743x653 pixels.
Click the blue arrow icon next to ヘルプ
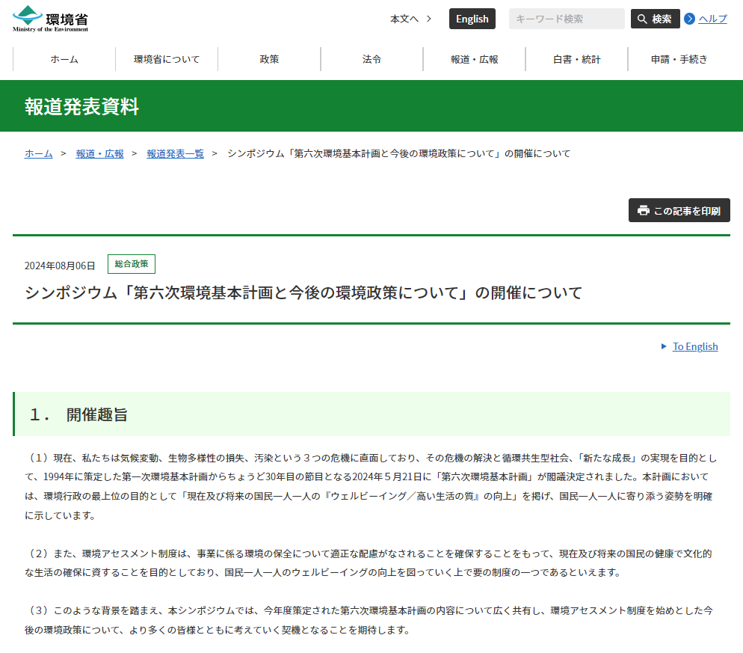coord(690,19)
